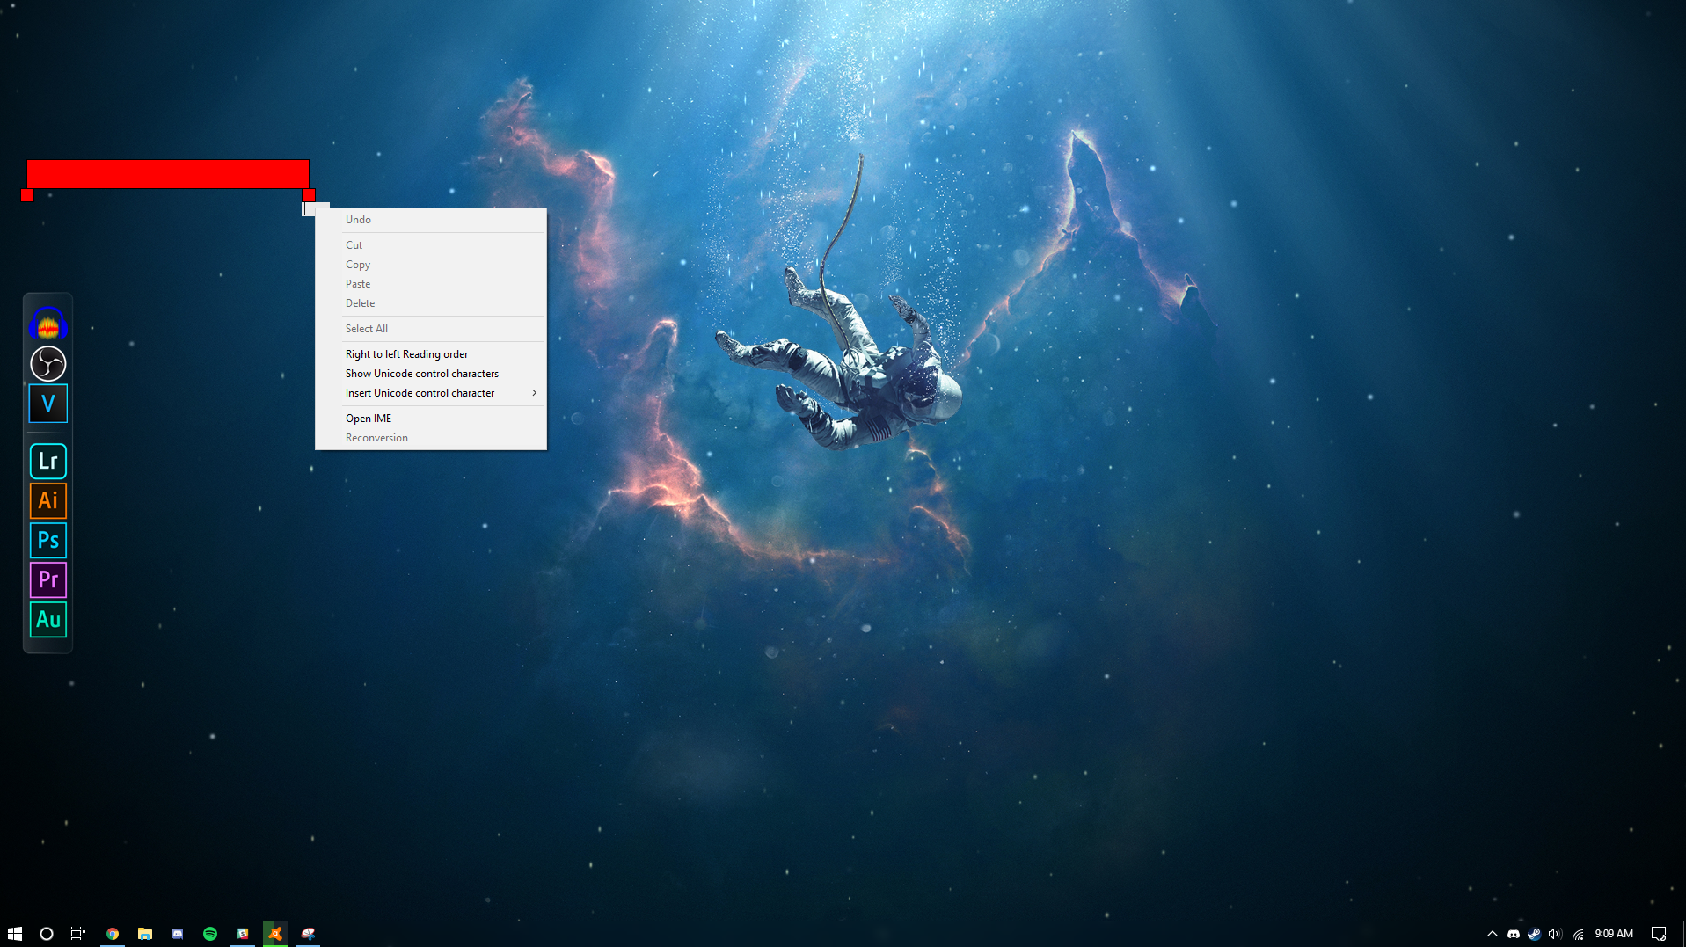Open OBS Studio from the dock
The height and width of the screenshot is (947, 1686).
coord(48,364)
